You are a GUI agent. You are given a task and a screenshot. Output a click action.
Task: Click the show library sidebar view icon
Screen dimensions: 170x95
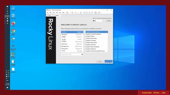pos(84,13)
